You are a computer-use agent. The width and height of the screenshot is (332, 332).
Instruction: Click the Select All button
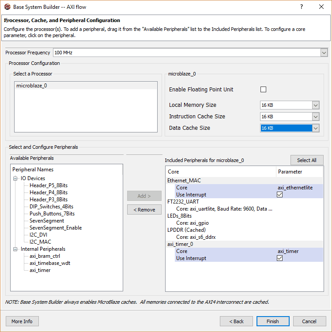click(306, 160)
